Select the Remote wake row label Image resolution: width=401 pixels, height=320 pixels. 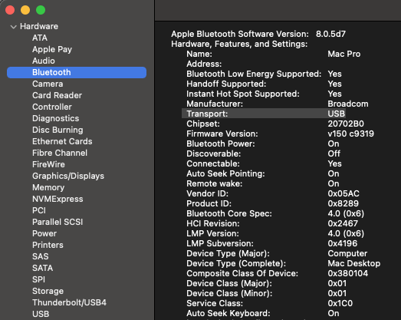(215, 184)
